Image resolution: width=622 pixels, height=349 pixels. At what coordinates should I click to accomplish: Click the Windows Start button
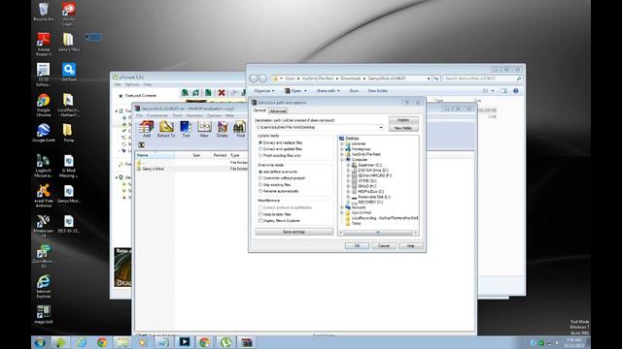coord(40,342)
